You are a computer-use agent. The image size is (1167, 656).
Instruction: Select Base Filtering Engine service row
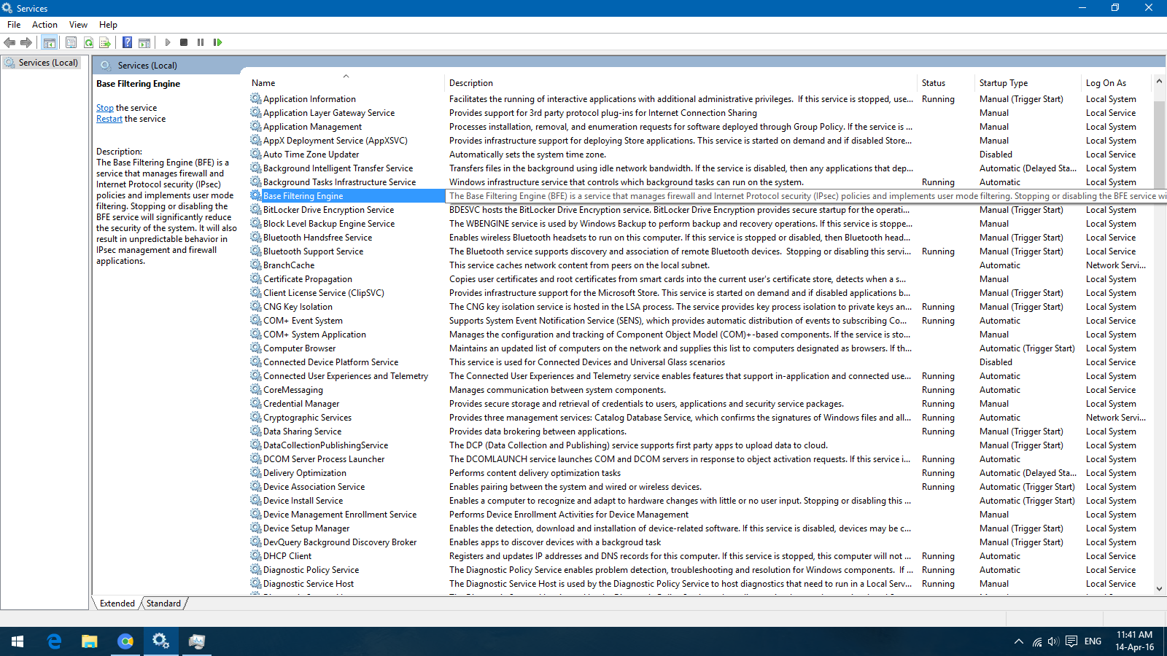tap(346, 196)
